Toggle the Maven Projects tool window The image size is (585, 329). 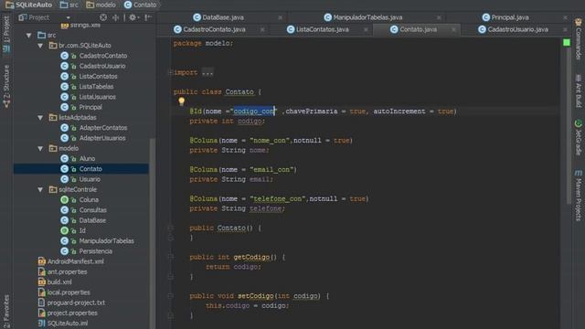(578, 196)
